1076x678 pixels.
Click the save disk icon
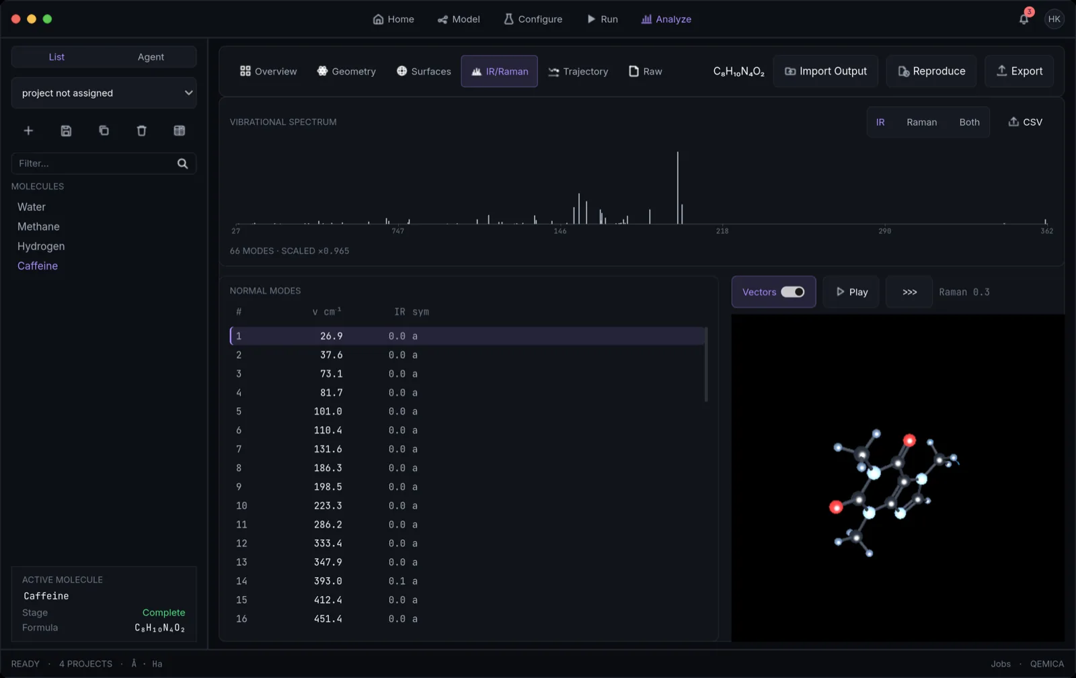click(66, 131)
